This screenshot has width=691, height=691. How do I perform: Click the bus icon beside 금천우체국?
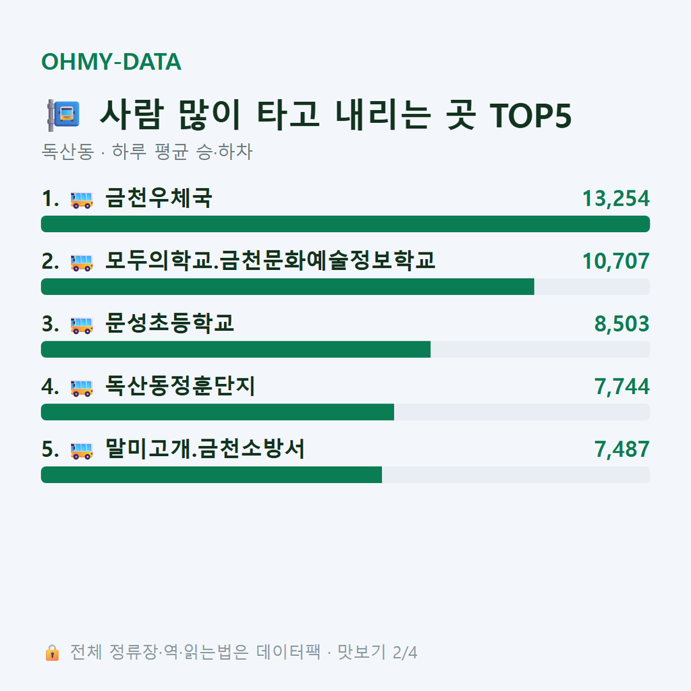[x=82, y=200]
